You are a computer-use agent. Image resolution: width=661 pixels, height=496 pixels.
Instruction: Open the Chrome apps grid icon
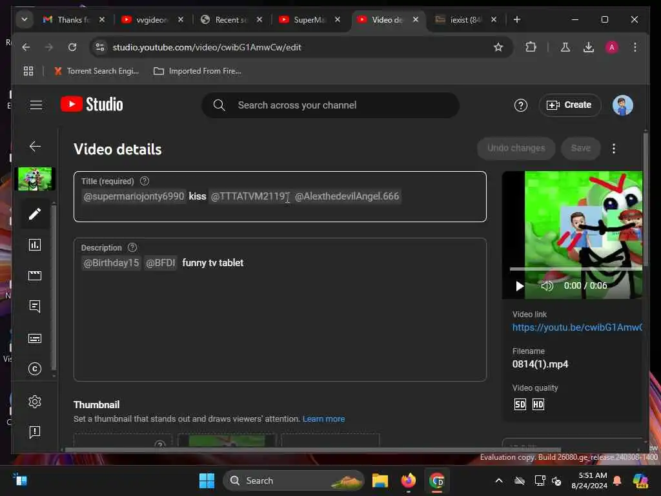tap(28, 71)
